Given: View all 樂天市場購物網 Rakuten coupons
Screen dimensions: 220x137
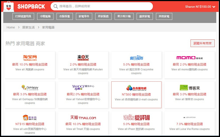Looking at the screenshot, I should (83, 71).
